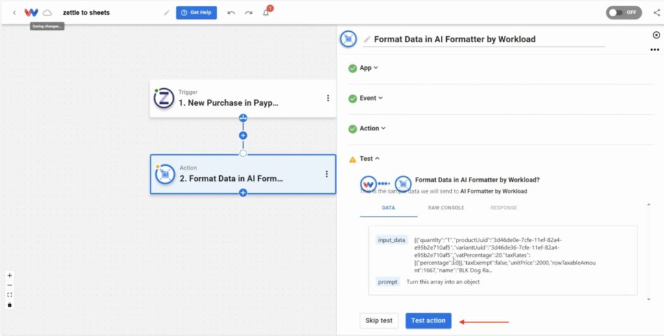Open the panel's more options ellipsis
This screenshot has height=336, width=664.
click(655, 50)
